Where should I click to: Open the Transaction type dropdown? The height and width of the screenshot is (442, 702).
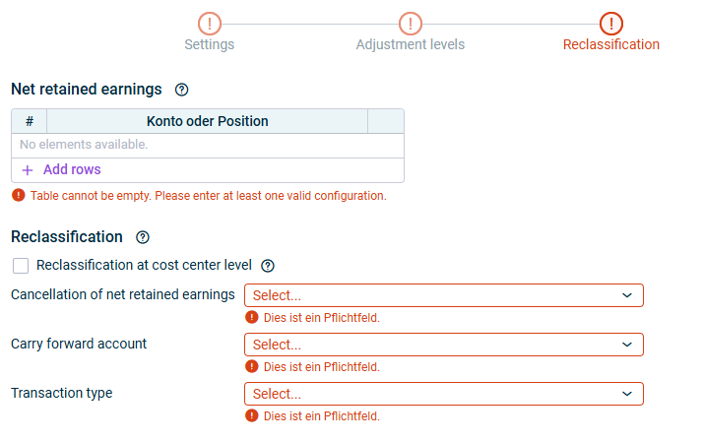coord(443,394)
